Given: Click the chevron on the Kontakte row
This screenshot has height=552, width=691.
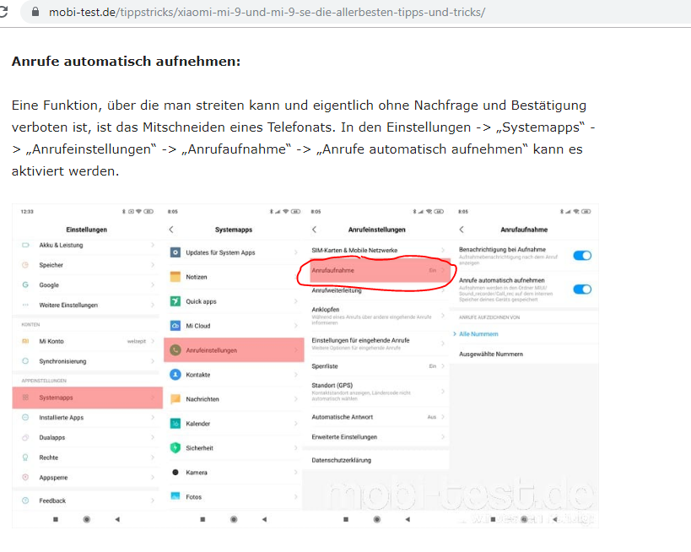Looking at the screenshot, I should [x=295, y=374].
